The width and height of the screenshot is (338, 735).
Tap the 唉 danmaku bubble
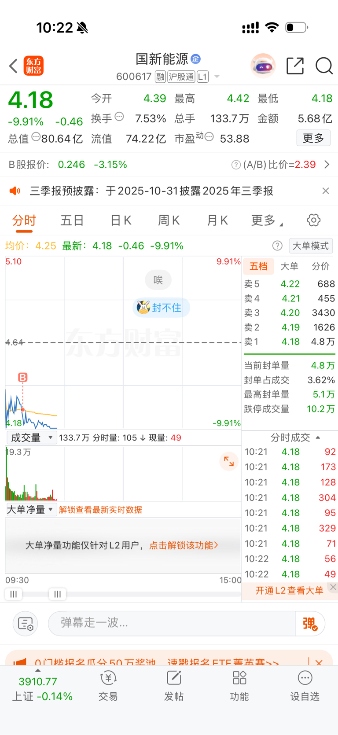tap(158, 280)
